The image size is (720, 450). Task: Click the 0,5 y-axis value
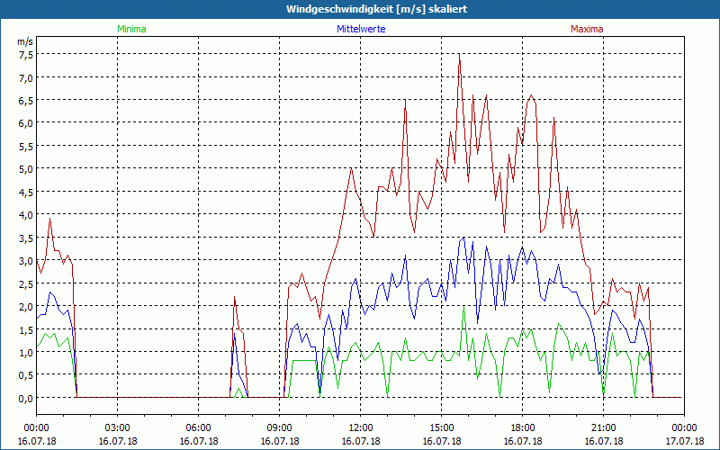[26, 375]
